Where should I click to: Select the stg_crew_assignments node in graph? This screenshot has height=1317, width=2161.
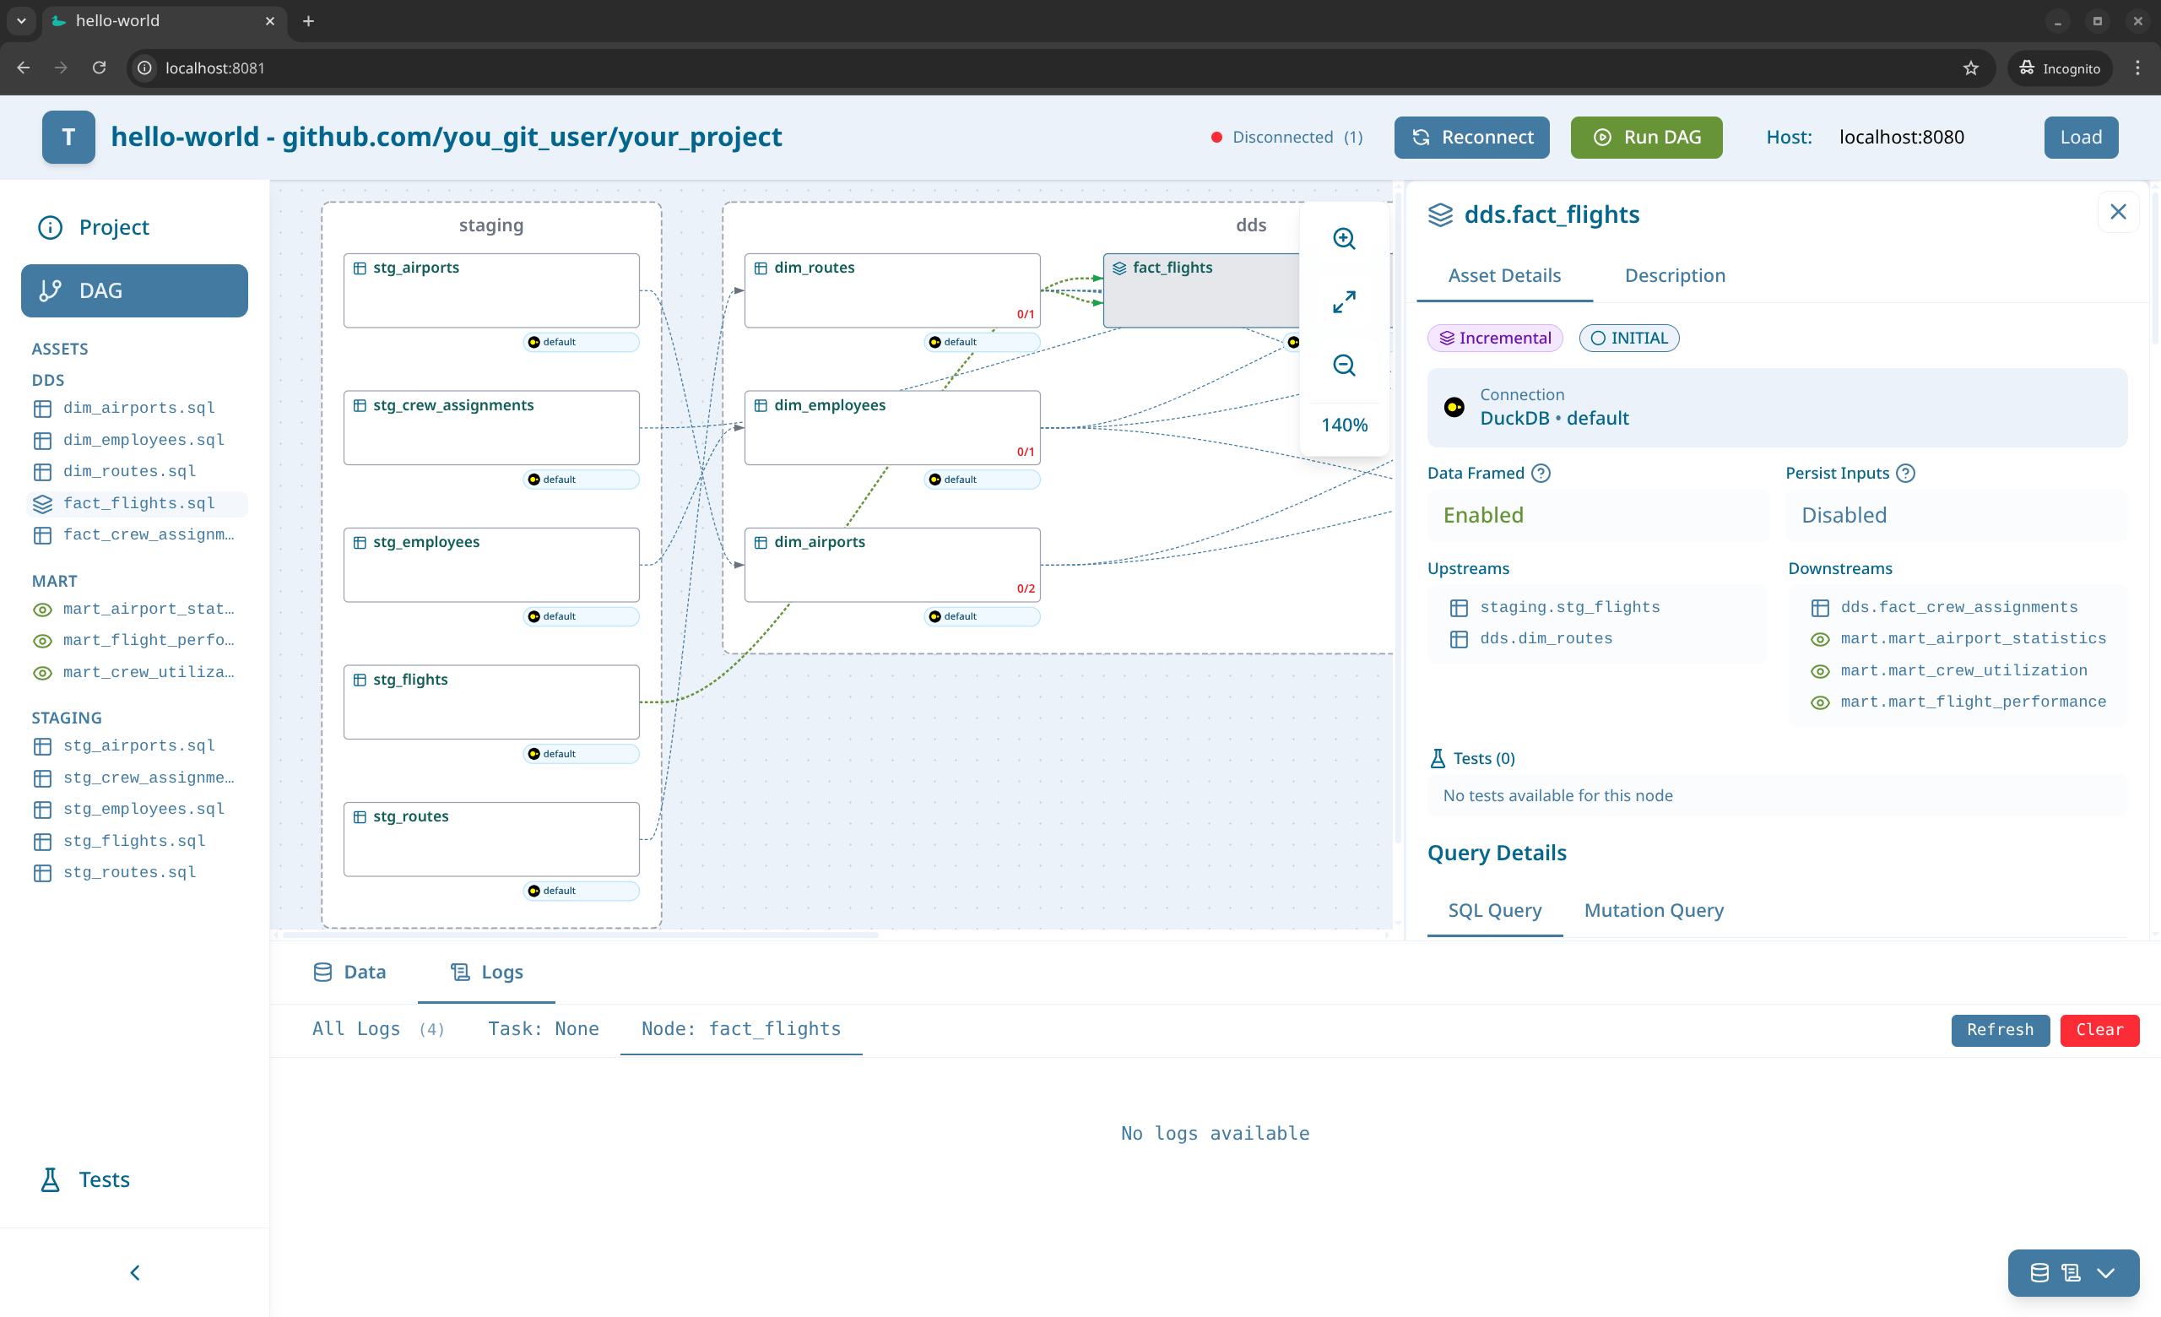[491, 428]
